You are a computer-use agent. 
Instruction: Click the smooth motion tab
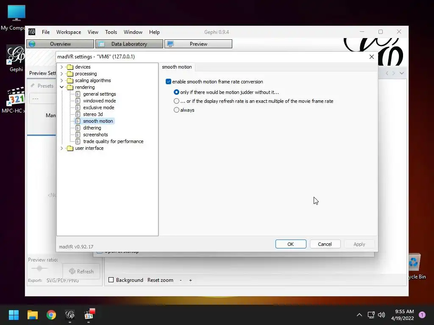tap(177, 67)
